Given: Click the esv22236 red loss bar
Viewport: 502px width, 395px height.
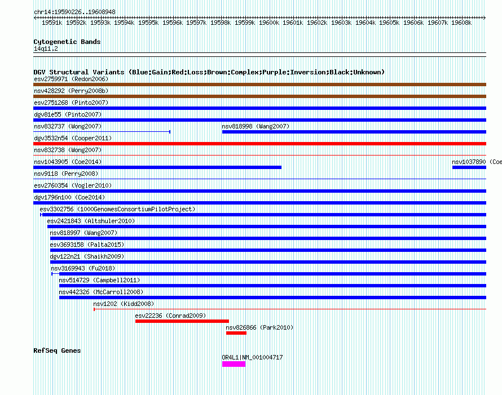Looking at the screenshot, I should [x=182, y=321].
